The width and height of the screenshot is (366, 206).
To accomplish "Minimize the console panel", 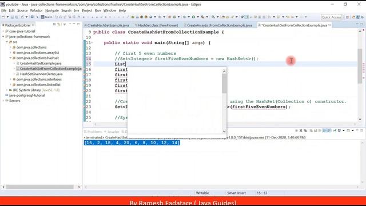I will [x=357, y=130].
